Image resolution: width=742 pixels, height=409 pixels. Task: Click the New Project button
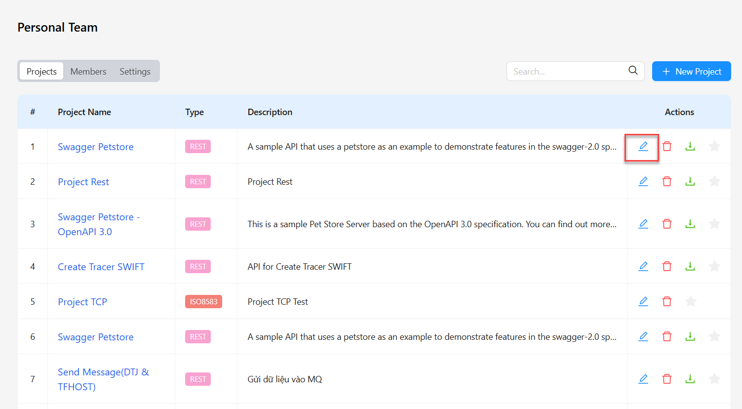(691, 71)
